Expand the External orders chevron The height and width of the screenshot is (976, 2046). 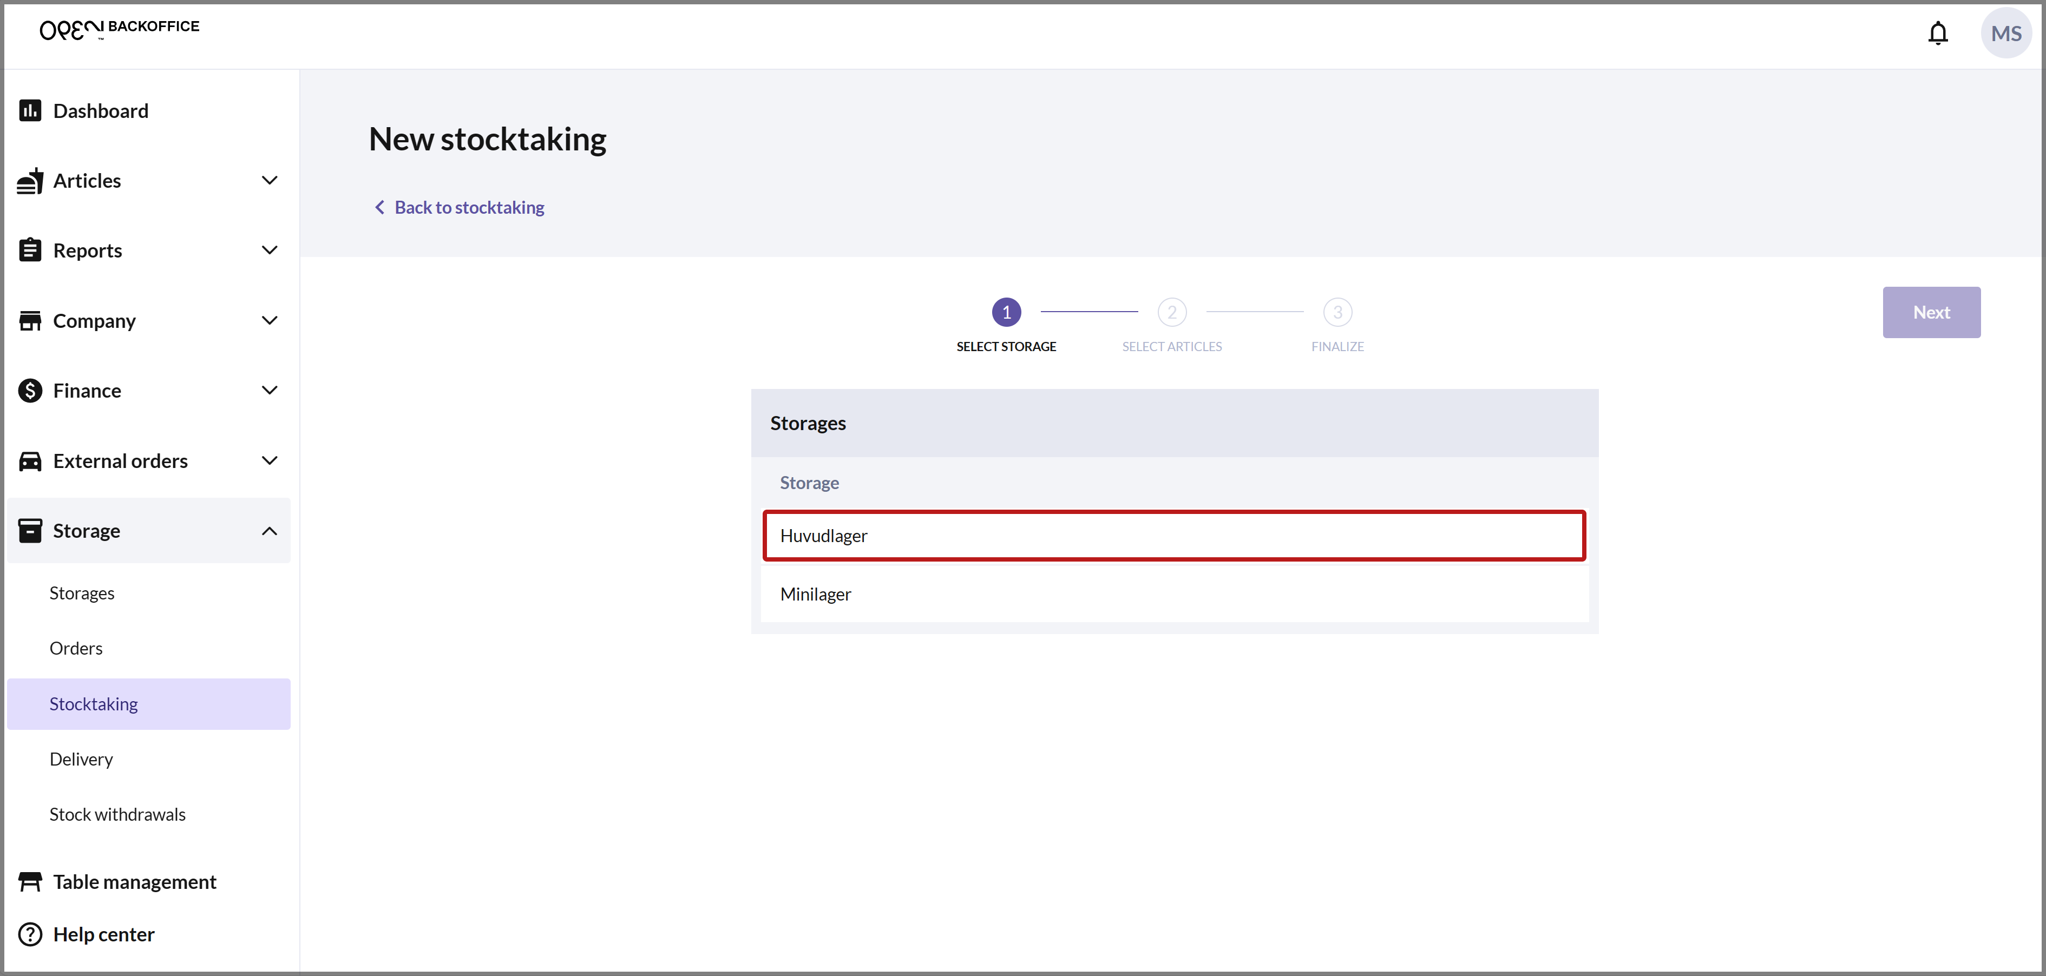click(269, 460)
